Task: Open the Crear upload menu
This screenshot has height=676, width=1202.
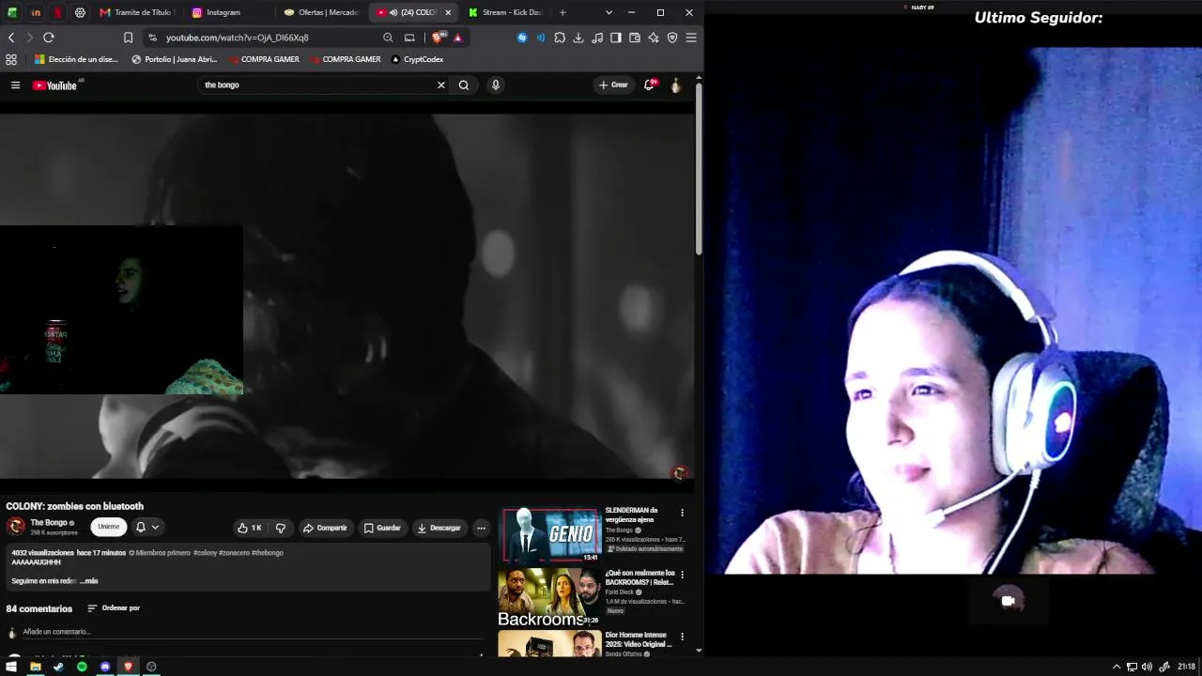Action: [613, 85]
